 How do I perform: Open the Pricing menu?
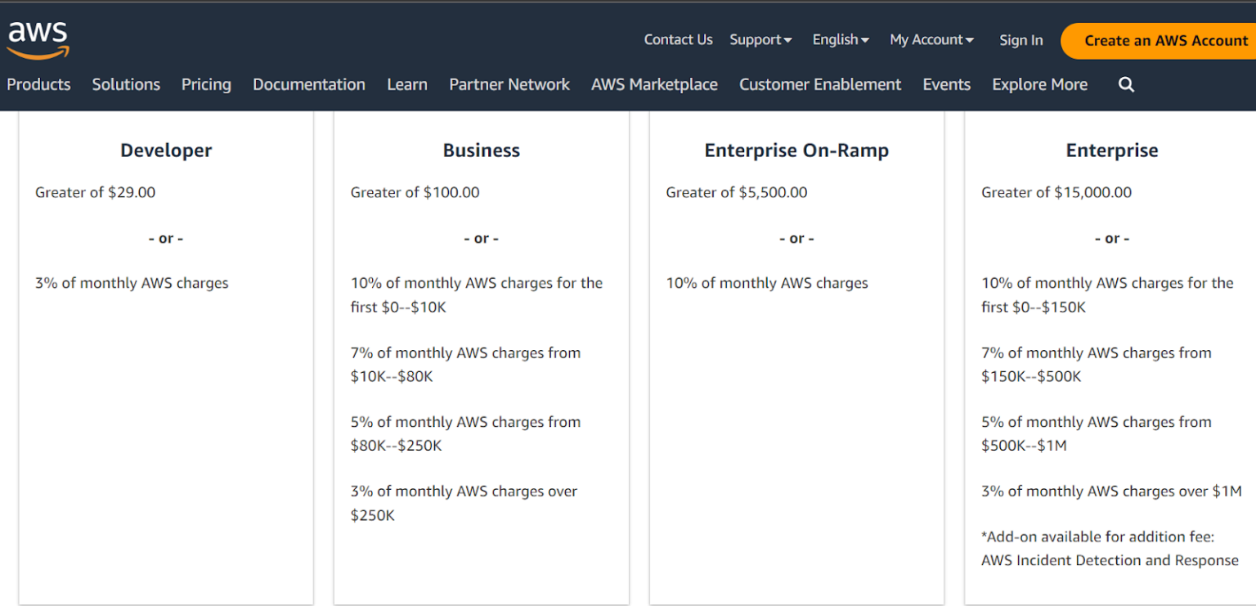coord(206,84)
